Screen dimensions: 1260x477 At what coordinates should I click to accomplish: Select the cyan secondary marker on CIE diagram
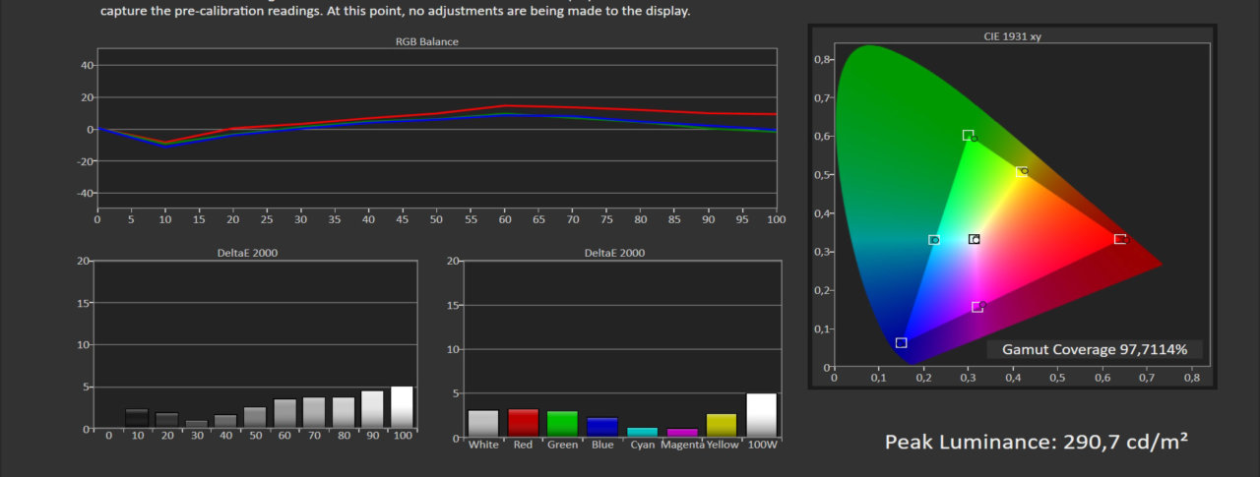click(x=934, y=240)
